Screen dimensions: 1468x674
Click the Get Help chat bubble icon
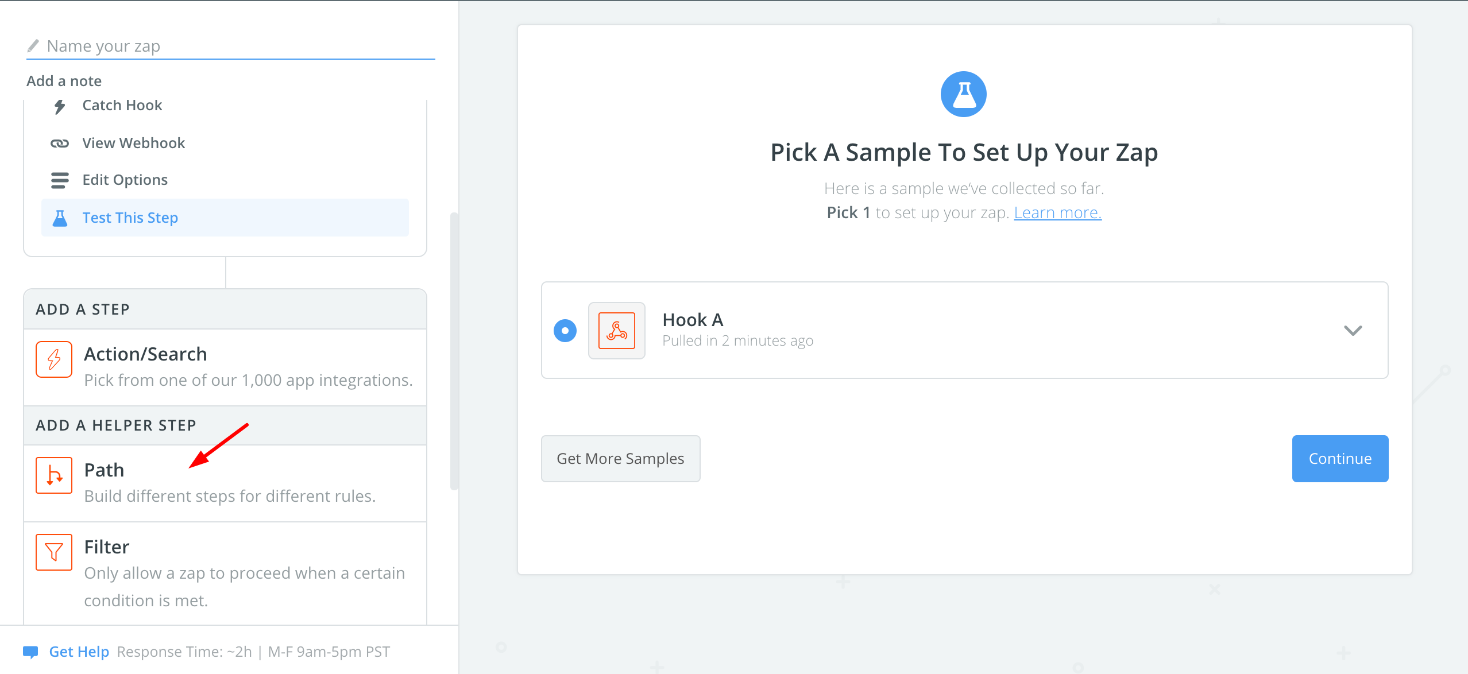tap(30, 652)
